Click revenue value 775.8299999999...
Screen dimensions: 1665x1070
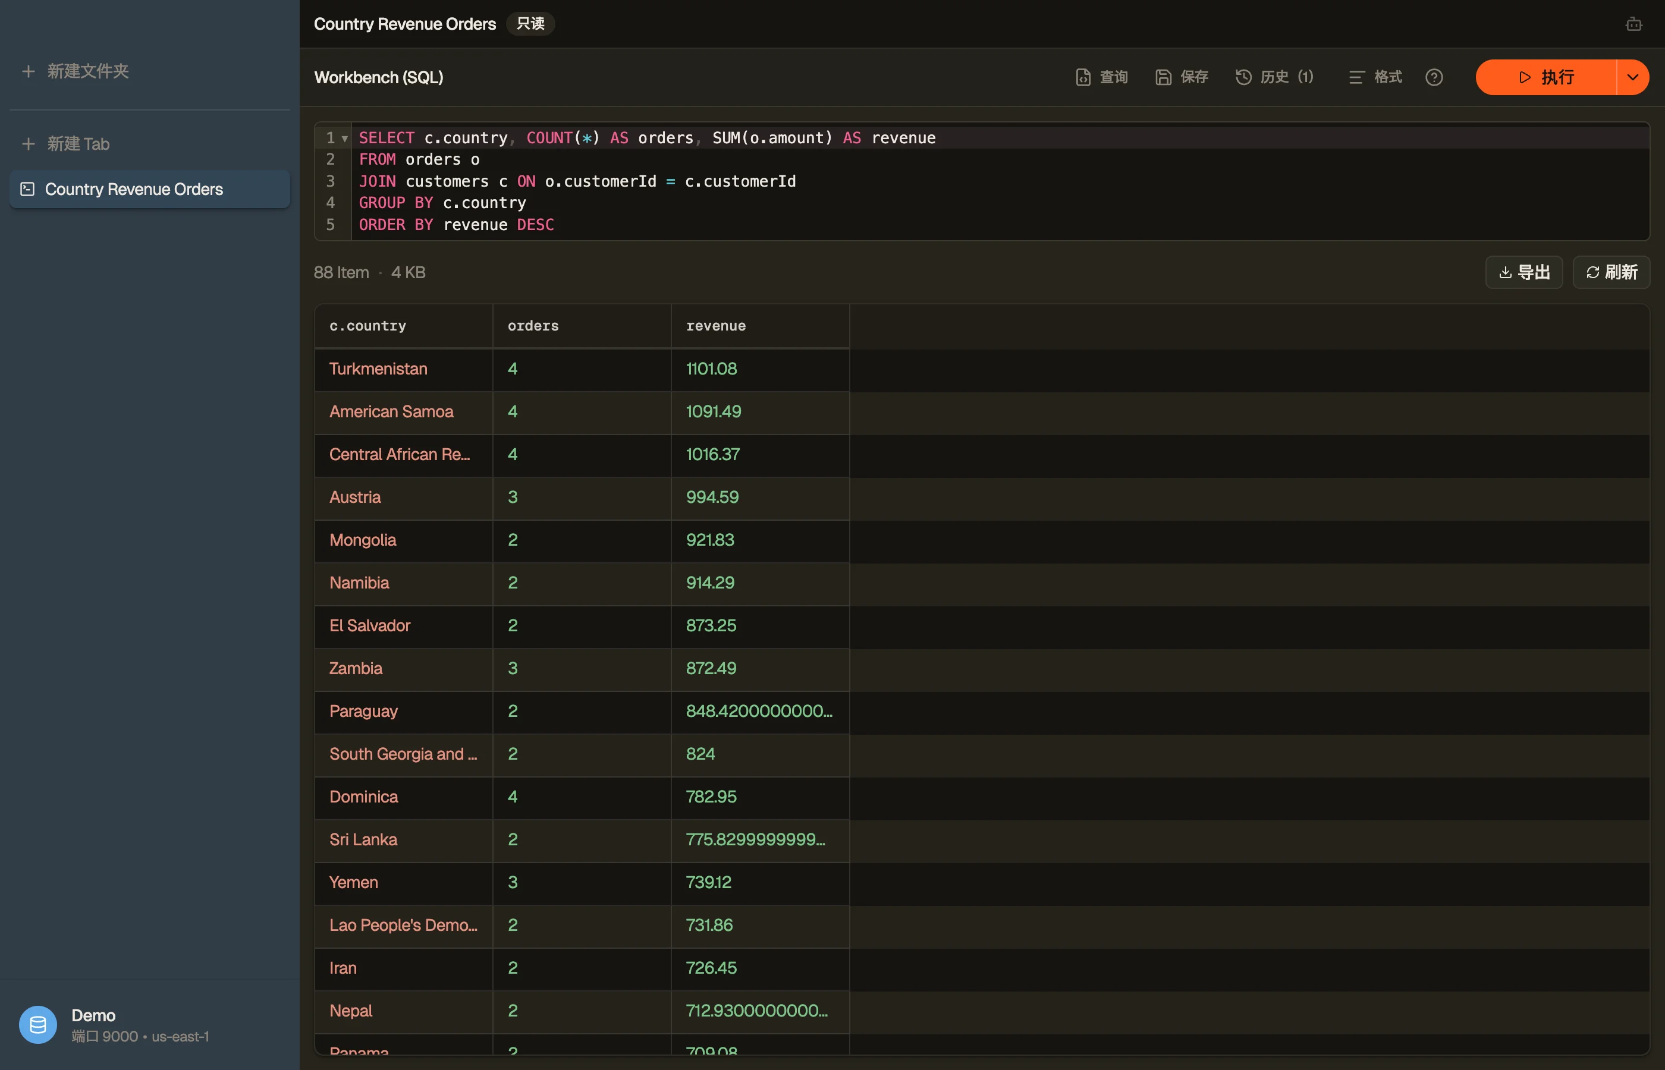pyautogui.click(x=755, y=840)
